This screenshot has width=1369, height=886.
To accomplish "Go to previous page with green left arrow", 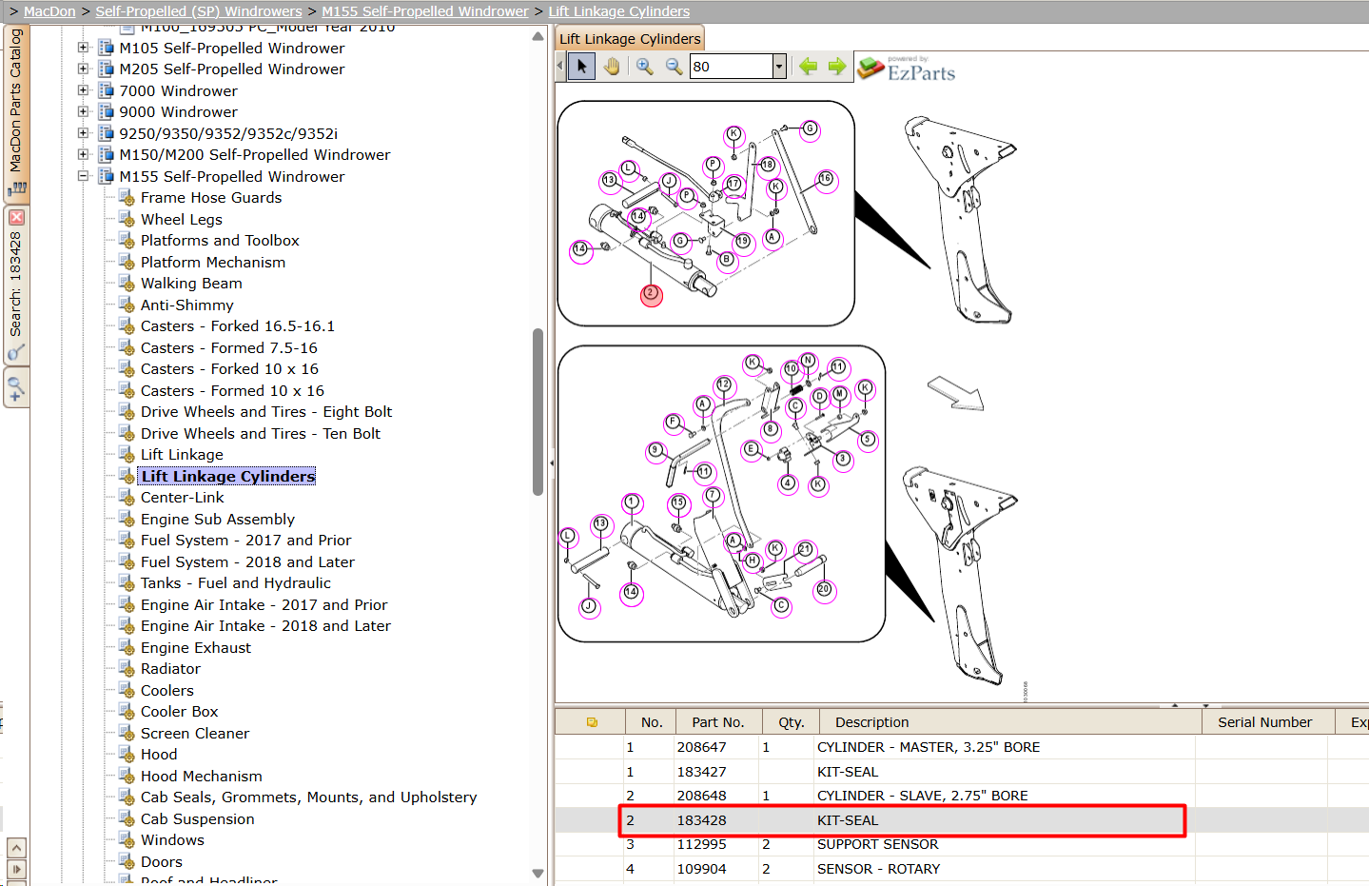I will [x=808, y=67].
